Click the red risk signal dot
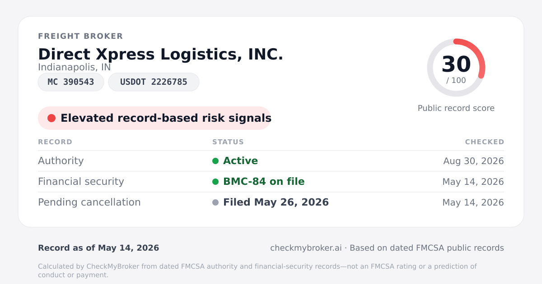The height and width of the screenshot is (284, 542). [x=51, y=118]
